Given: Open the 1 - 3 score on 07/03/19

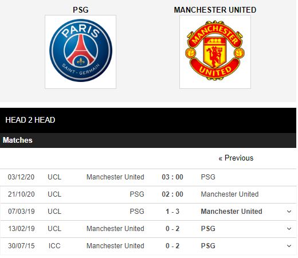Looking at the screenshot, I should click(172, 212).
